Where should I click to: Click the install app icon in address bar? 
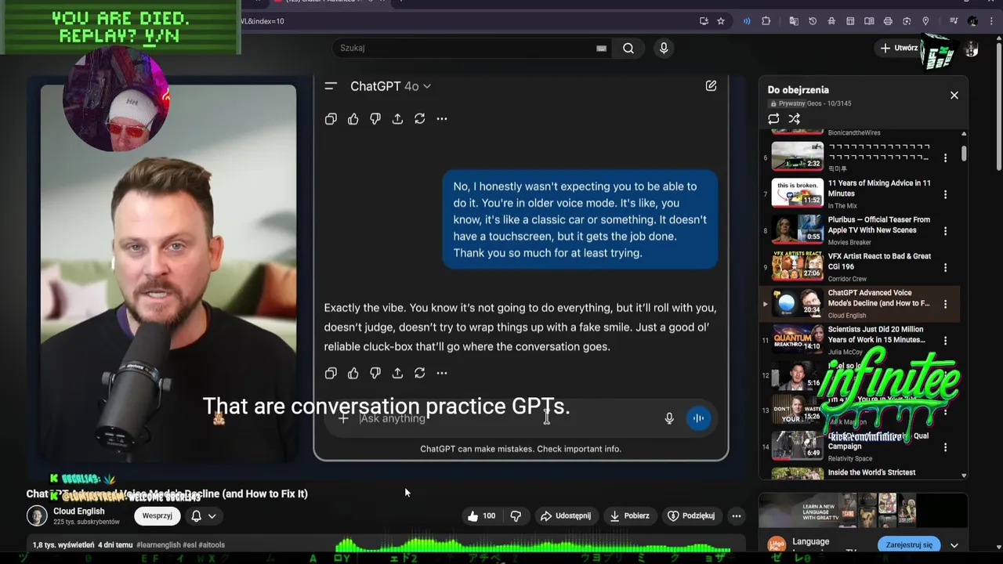704,21
